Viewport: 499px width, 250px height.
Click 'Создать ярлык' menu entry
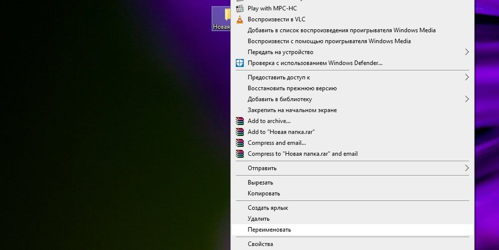(x=268, y=208)
